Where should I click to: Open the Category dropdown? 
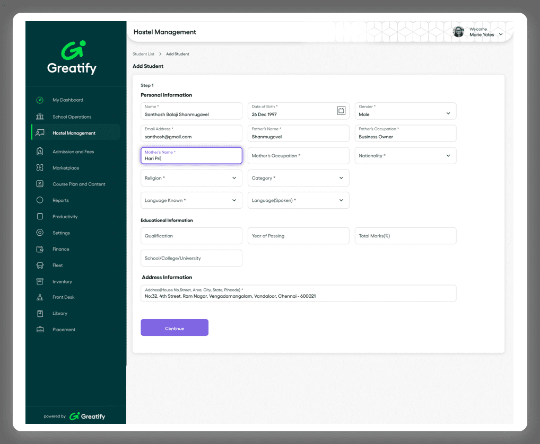coord(341,178)
